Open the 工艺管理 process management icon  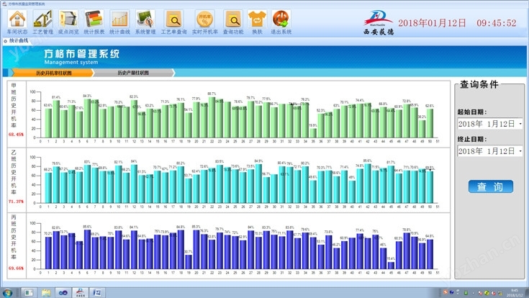[x=42, y=19]
